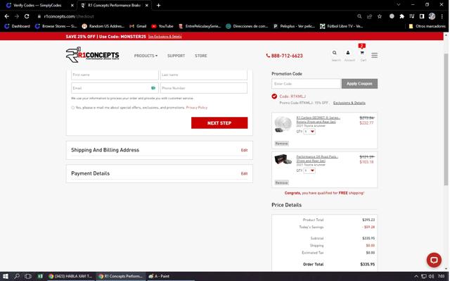Open the Chrome extensions puzzle icon

tap(401, 16)
